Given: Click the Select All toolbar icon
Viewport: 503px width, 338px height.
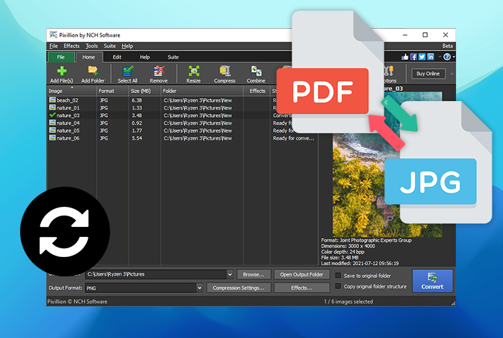Looking at the screenshot, I should click(x=127, y=74).
